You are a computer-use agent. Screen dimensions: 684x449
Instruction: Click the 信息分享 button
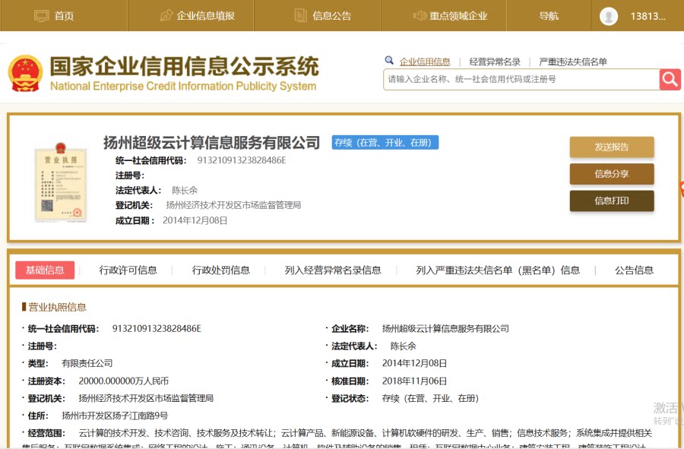tap(612, 174)
